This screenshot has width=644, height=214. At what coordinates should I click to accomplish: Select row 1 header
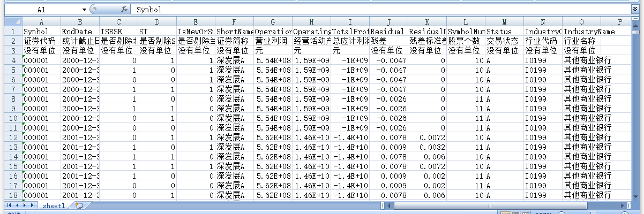(x=13, y=32)
